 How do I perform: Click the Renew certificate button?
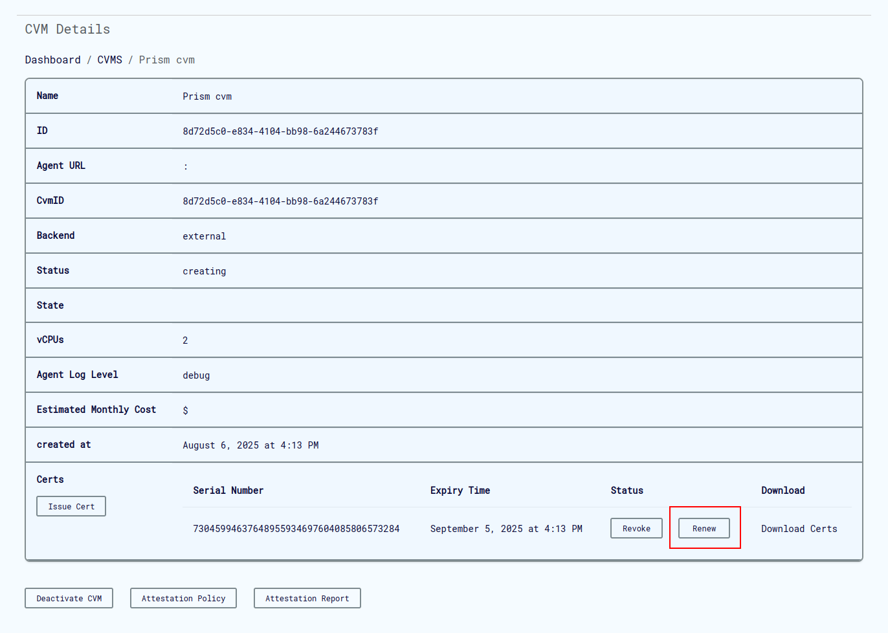pos(704,528)
